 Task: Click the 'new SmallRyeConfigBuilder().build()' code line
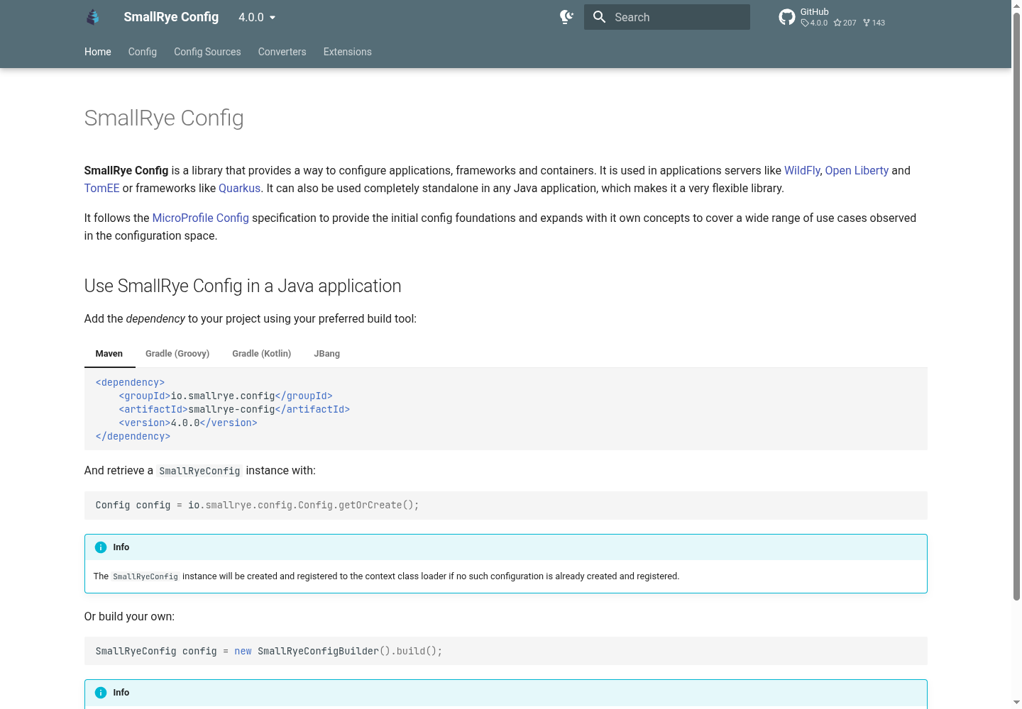tap(506, 651)
